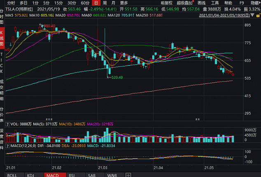Click the DIF: -34.0100 value
This screenshot has width=261, height=177.
click(49, 146)
